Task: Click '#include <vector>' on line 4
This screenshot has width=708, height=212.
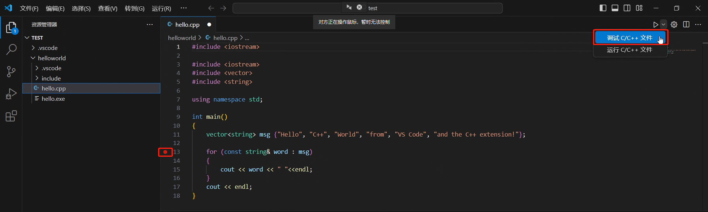Action: pyautogui.click(x=222, y=73)
